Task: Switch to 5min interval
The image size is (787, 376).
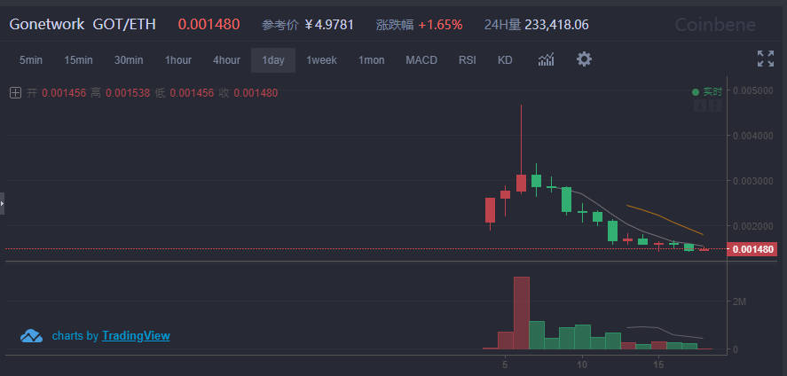Action: [31, 60]
